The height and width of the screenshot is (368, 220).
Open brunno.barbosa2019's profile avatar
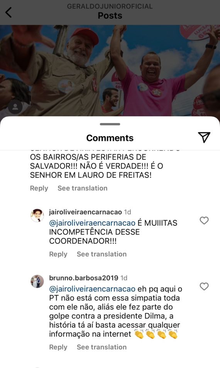pos(37,281)
